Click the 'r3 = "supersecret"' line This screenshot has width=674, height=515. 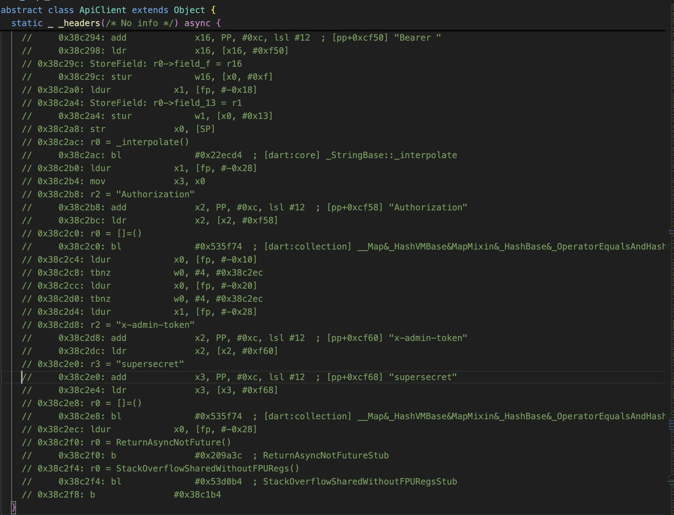click(103, 364)
